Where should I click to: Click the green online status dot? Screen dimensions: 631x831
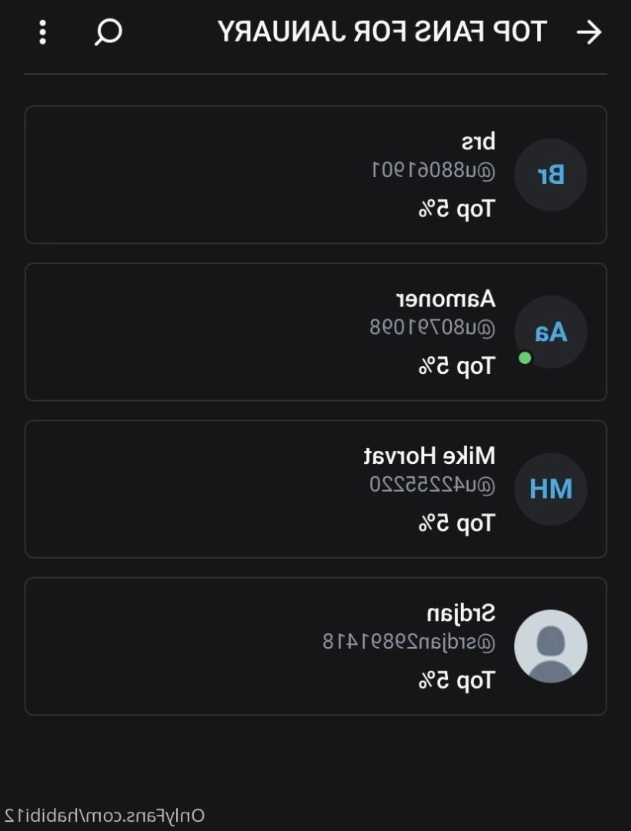click(x=525, y=359)
